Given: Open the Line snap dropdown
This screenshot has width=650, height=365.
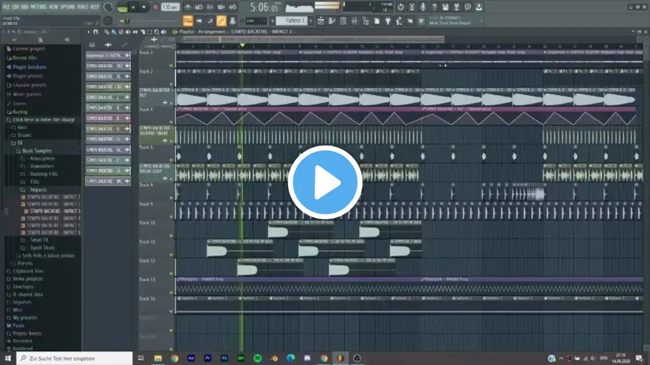Looking at the screenshot, I should [256, 21].
